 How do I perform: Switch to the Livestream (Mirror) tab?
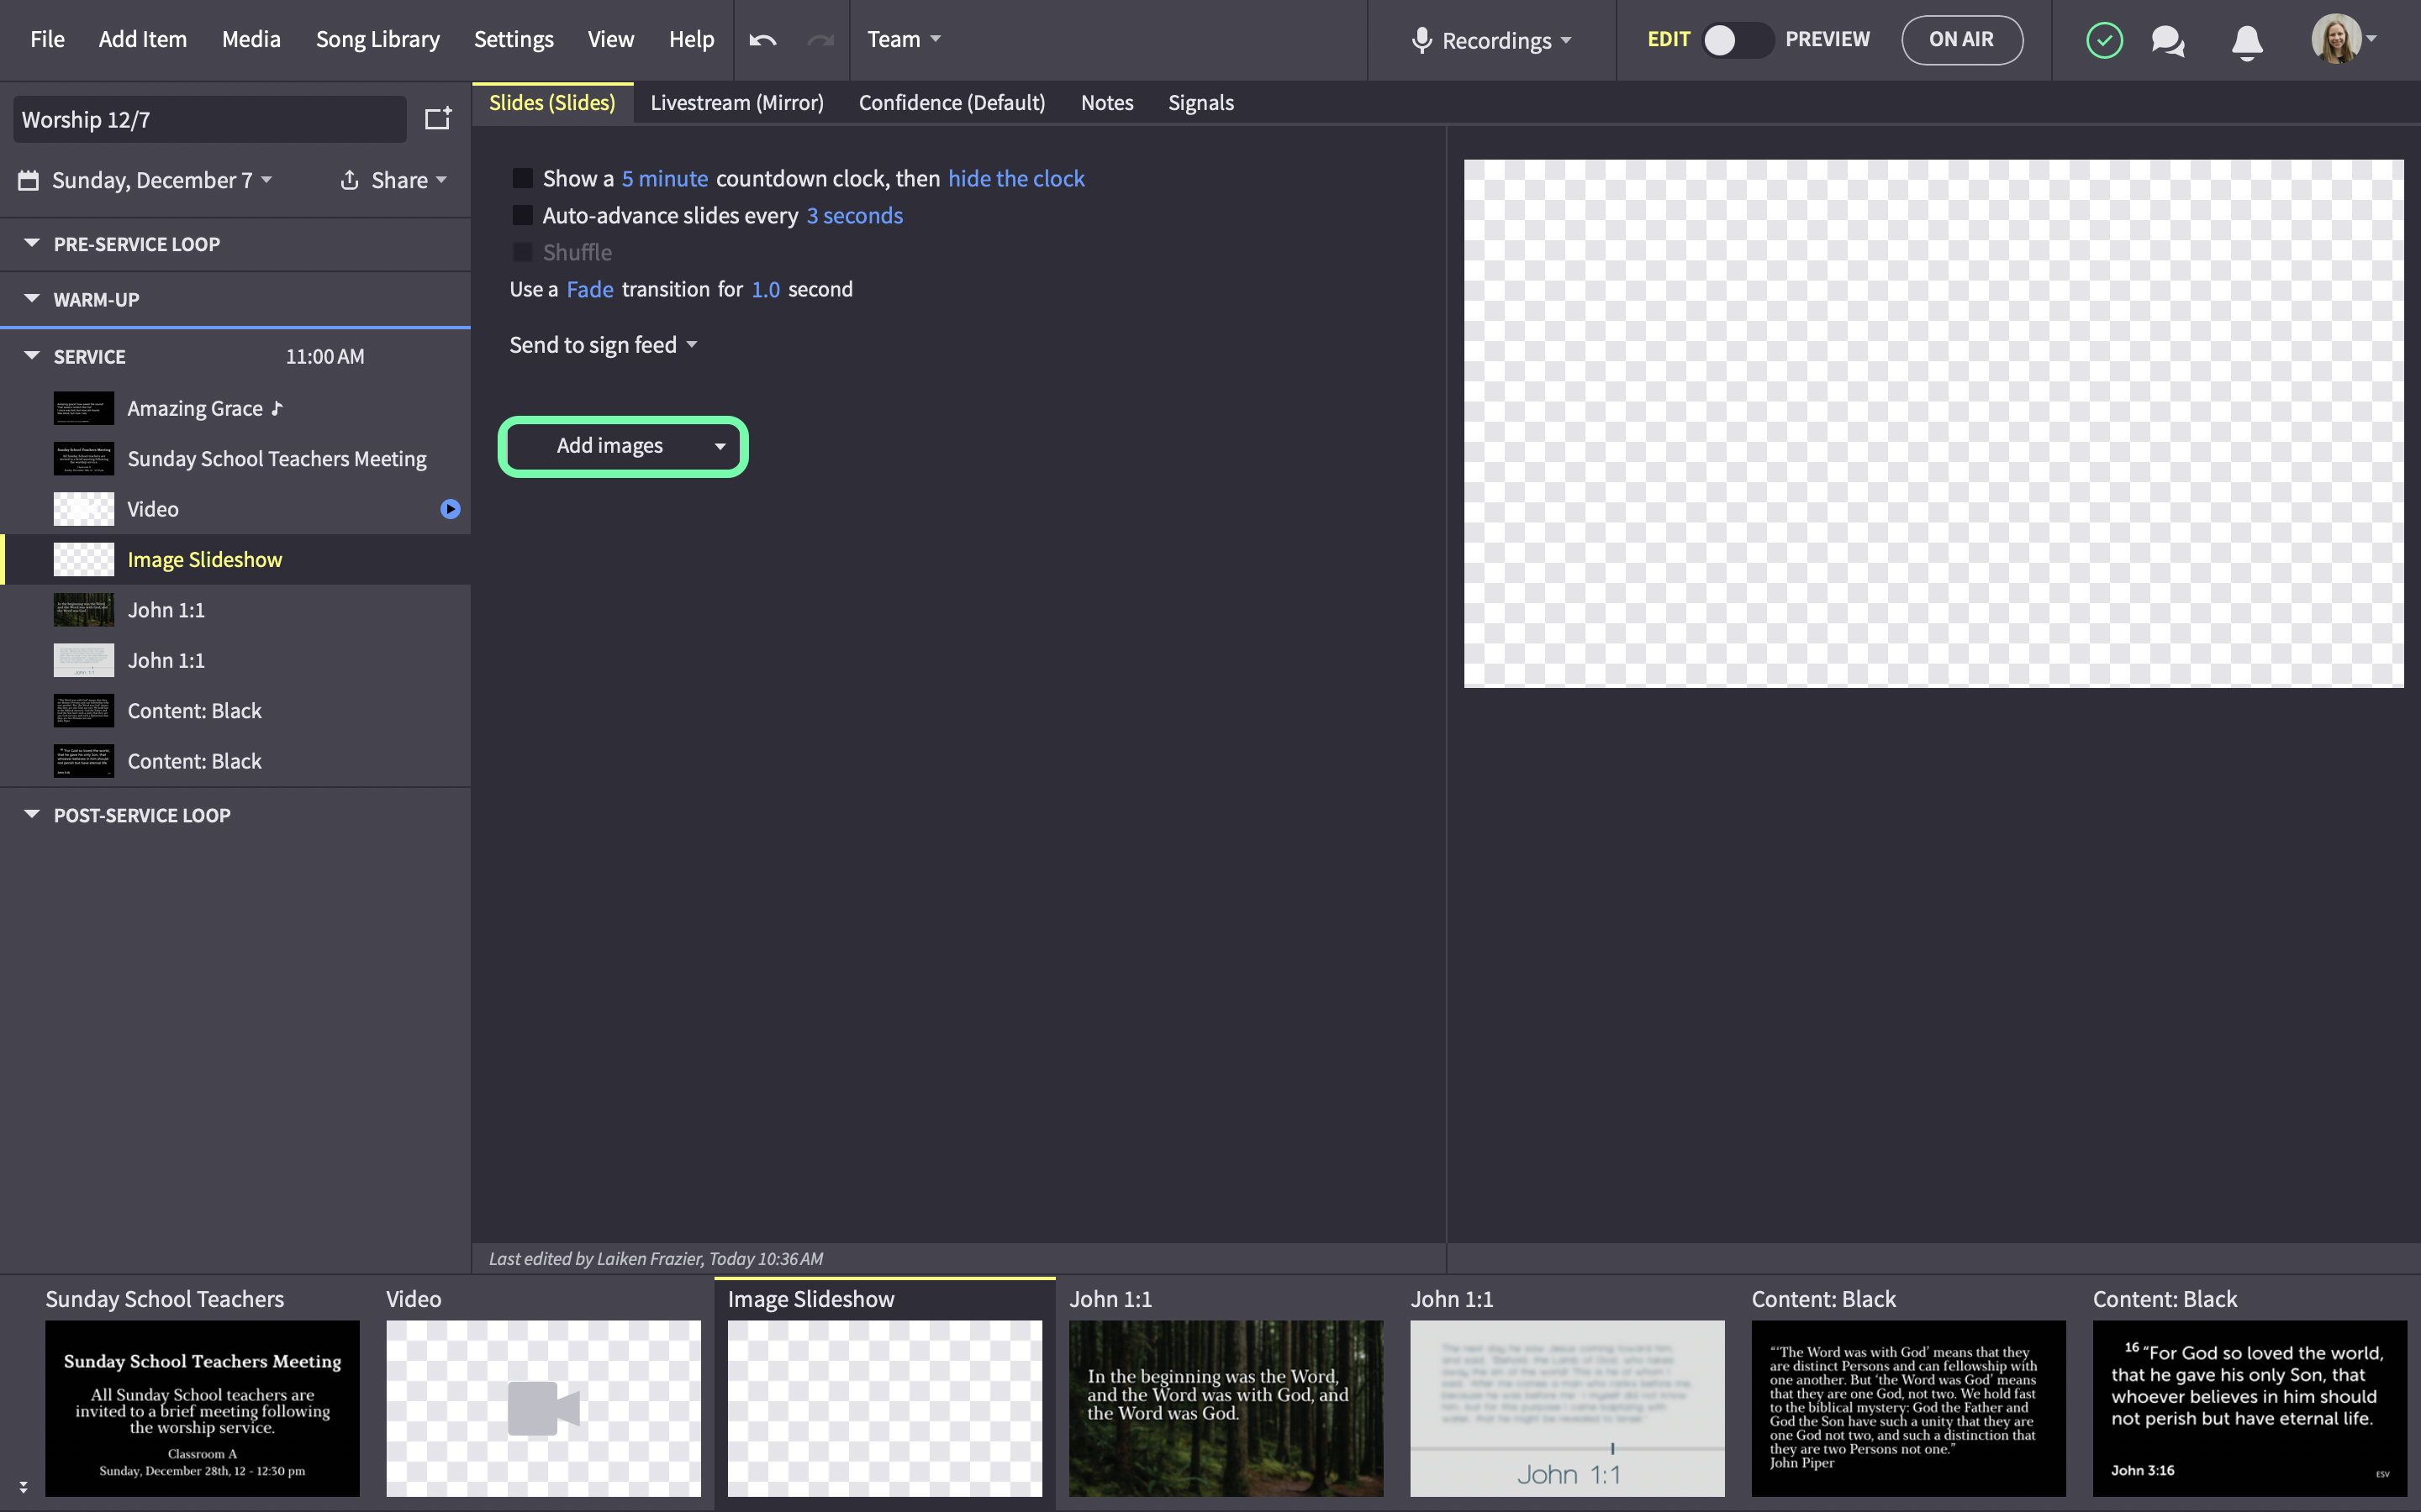pos(736,103)
